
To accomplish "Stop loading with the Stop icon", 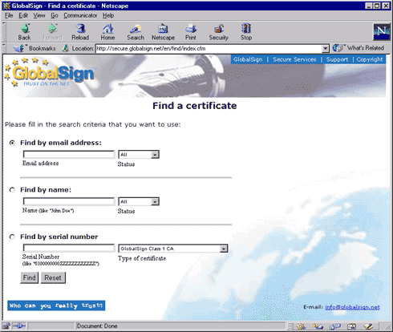I will (246, 32).
